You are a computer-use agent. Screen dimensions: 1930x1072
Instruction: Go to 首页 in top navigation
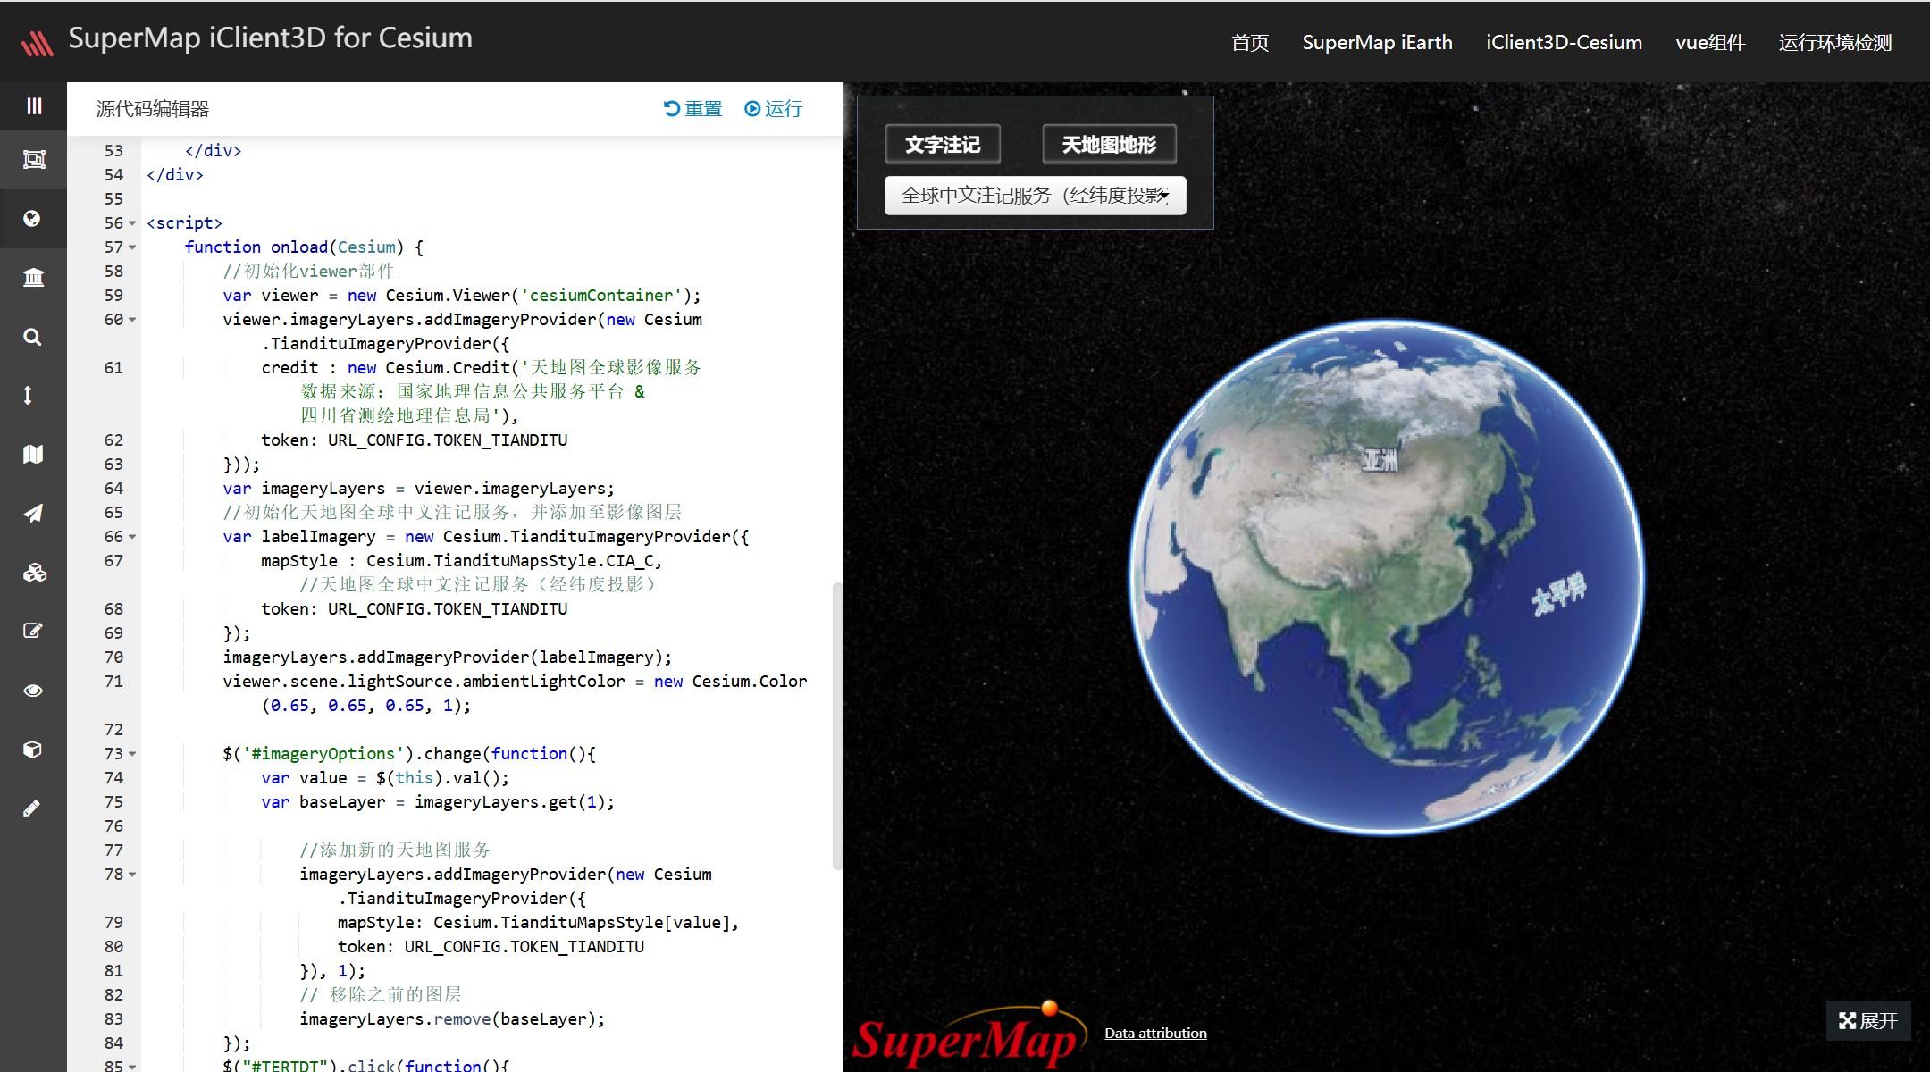tap(1250, 43)
